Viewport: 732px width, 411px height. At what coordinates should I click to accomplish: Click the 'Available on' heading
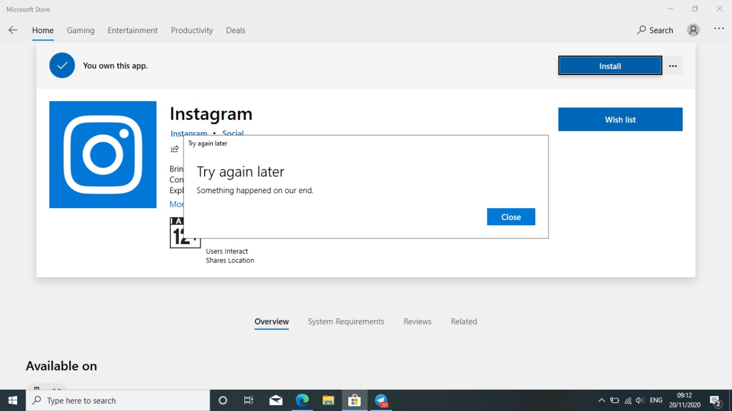61,366
